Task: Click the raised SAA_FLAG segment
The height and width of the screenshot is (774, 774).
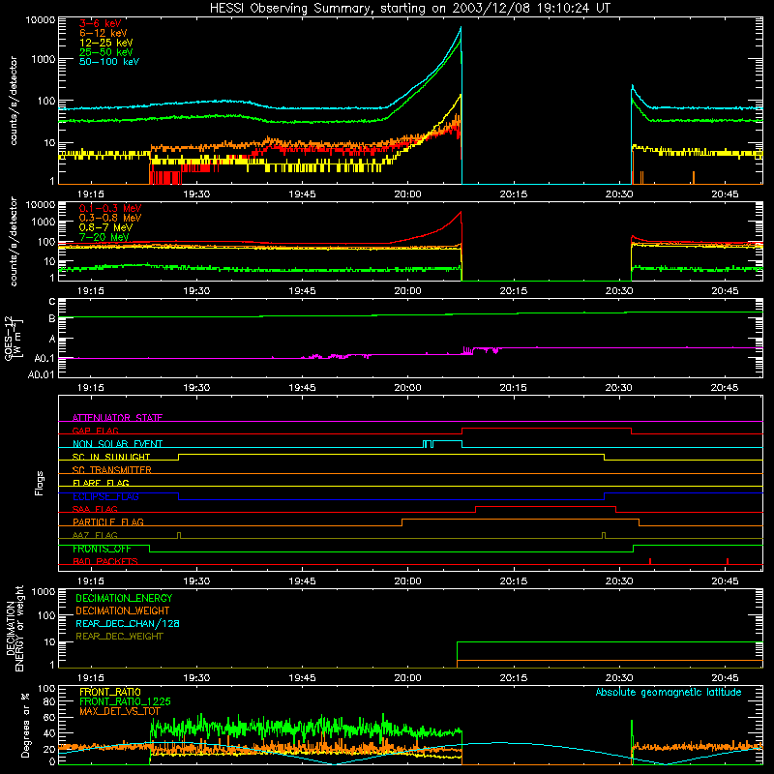Action: pos(546,506)
